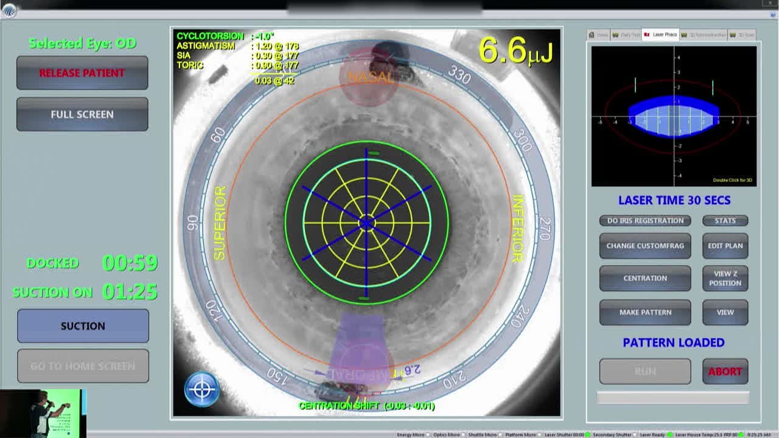Click the lens pattern preview graph
The height and width of the screenshot is (438, 779).
click(x=674, y=116)
